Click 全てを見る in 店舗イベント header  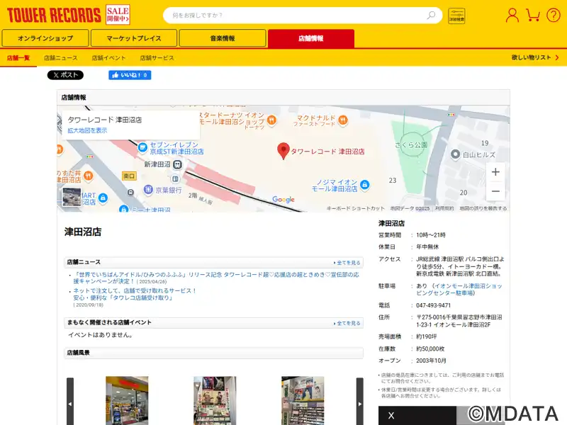(347, 323)
